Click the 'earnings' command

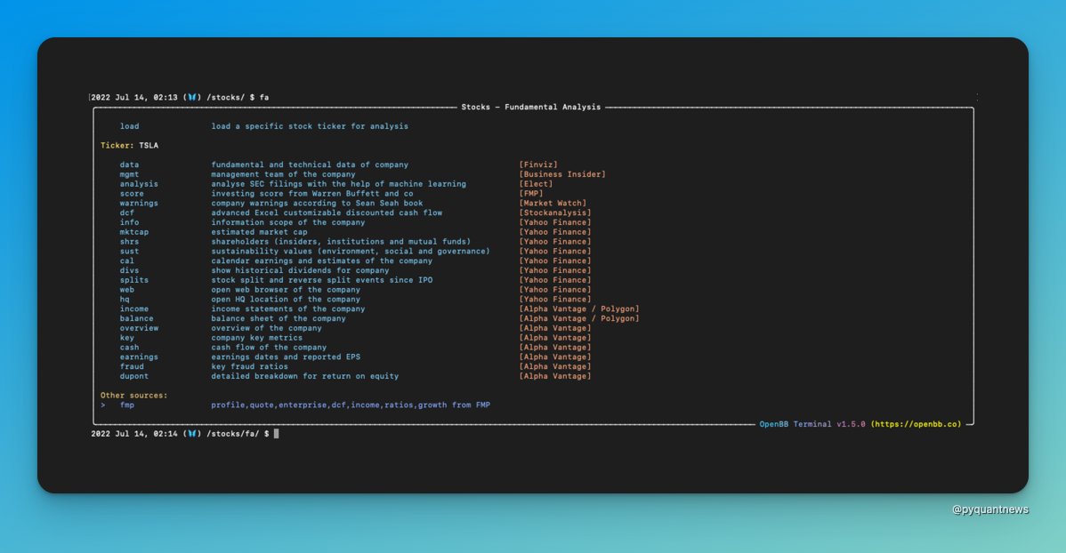click(139, 357)
